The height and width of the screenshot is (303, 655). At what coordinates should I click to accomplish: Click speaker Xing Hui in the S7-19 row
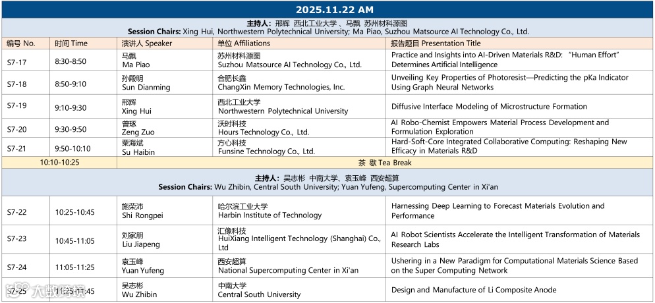(136, 107)
